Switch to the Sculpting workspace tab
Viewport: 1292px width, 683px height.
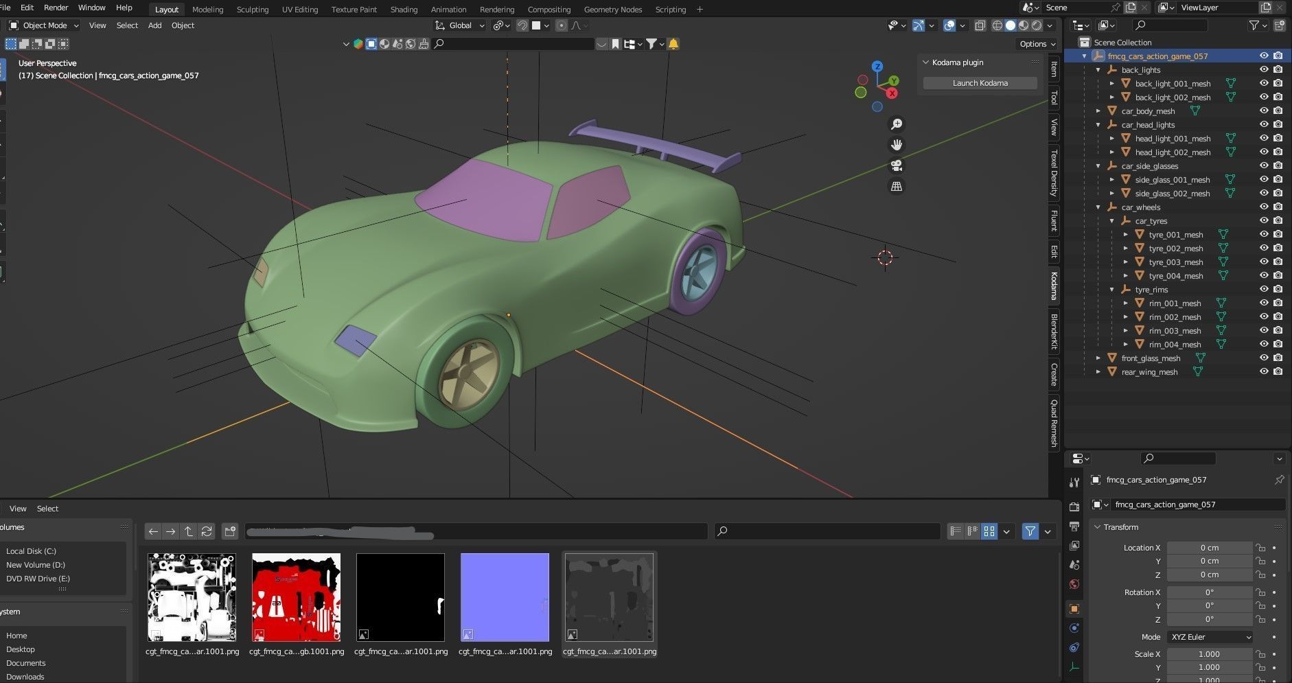(x=253, y=10)
